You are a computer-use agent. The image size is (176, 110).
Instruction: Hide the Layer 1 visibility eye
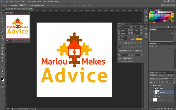pyautogui.click(x=150, y=100)
